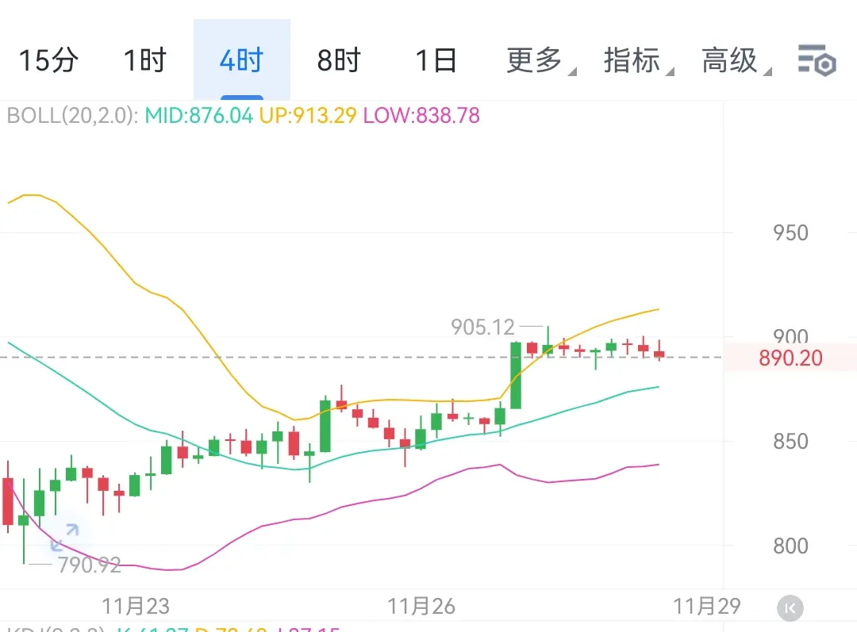Select the 1时 timeframe tab
The image size is (857, 632).
pos(145,60)
